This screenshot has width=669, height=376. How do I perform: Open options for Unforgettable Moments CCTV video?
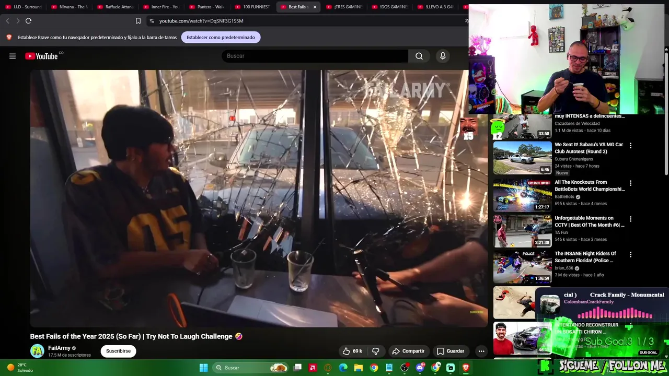(x=630, y=219)
